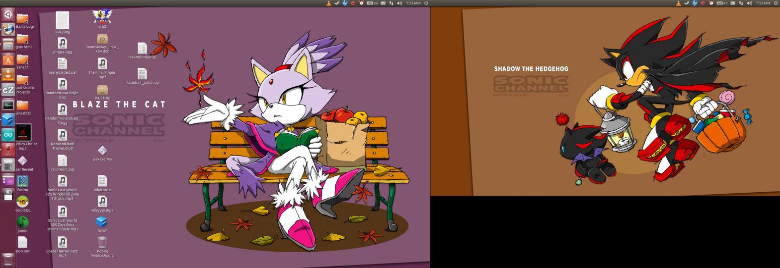The image size is (780, 268).
Task: Select the whattodo text file
Action: tap(102, 183)
